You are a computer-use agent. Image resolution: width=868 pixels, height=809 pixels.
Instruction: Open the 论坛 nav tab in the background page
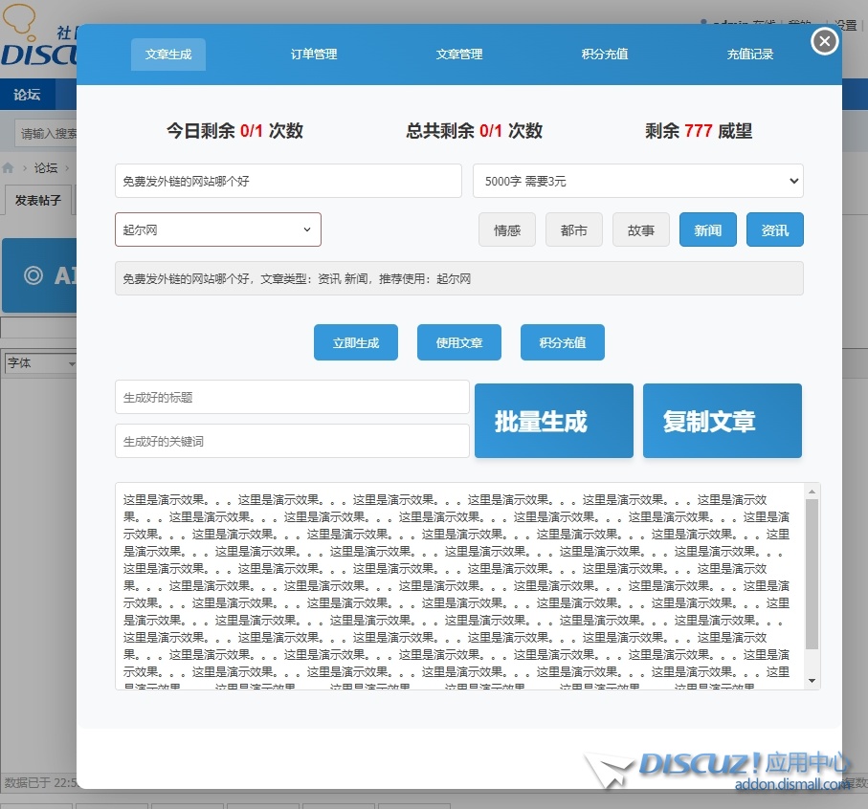[x=27, y=95]
